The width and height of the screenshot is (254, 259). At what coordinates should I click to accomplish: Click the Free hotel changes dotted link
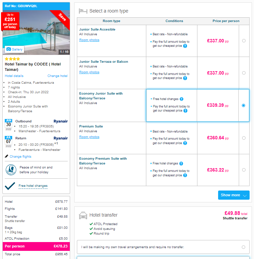pyautogui.click(x=33, y=186)
